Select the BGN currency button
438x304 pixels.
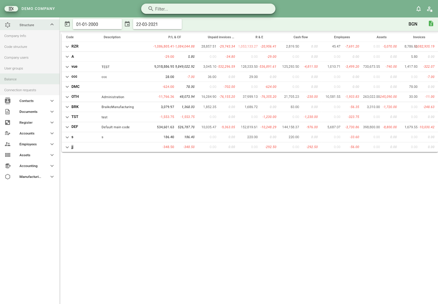point(413,24)
